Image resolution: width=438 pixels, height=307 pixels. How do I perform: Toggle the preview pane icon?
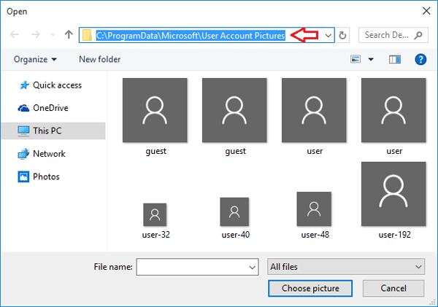pos(396,59)
